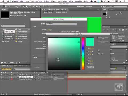Click Main Comp in composition breadcrumb

pyautogui.click(x=48, y=12)
